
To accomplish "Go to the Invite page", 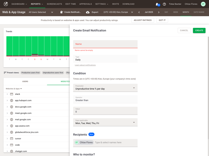I will [x=115, y=4].
